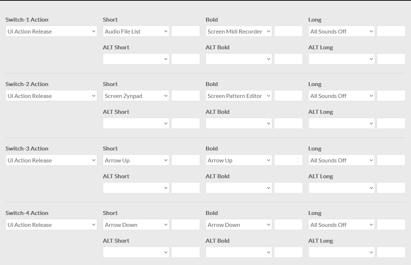
Task: Click text field beside Switch-2 Long dropdown
Action: pyautogui.click(x=391, y=96)
